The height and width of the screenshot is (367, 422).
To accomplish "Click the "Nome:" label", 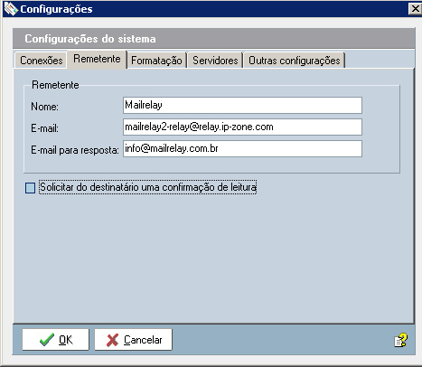I will coord(44,107).
